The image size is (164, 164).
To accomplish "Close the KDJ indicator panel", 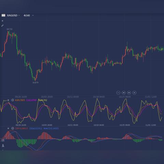I will click(x=8, y=100).
